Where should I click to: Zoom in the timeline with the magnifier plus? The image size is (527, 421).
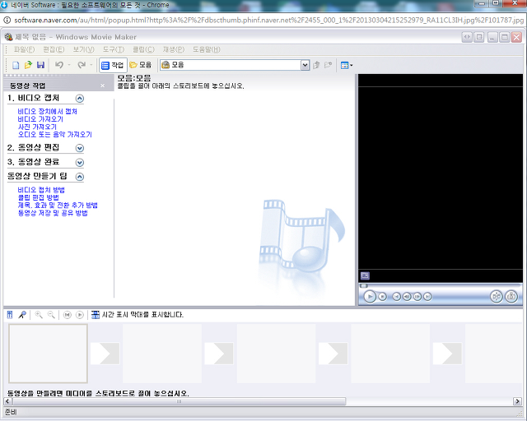click(39, 315)
